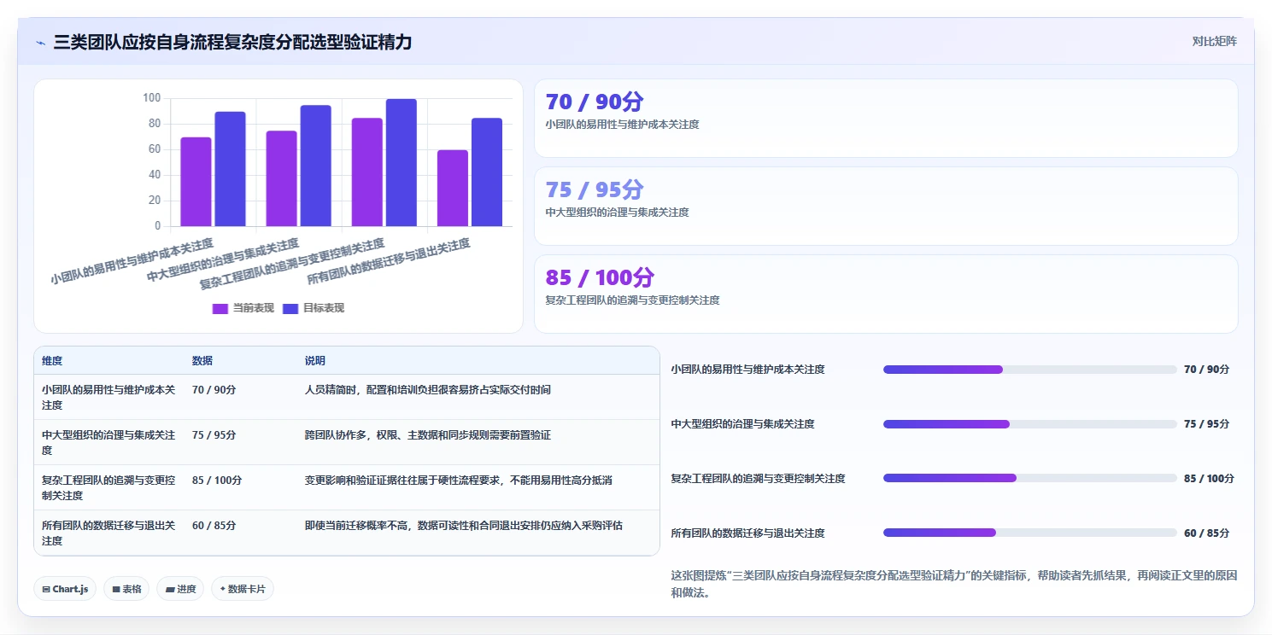This screenshot has height=635, width=1272.
Task: Click the description starting 人员精简时
Action: (428, 390)
